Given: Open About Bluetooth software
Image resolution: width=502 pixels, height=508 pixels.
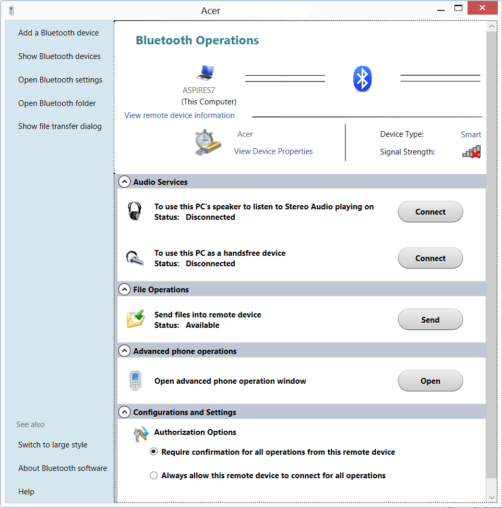Looking at the screenshot, I should [63, 468].
